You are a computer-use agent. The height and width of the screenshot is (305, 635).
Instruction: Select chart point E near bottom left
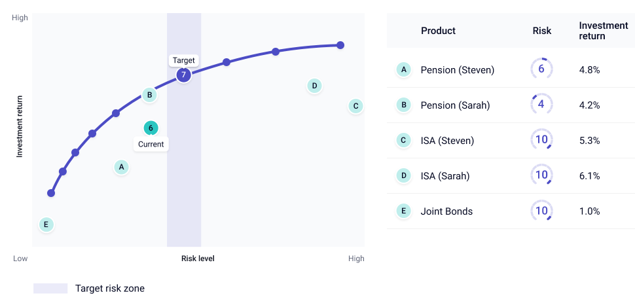click(x=46, y=224)
